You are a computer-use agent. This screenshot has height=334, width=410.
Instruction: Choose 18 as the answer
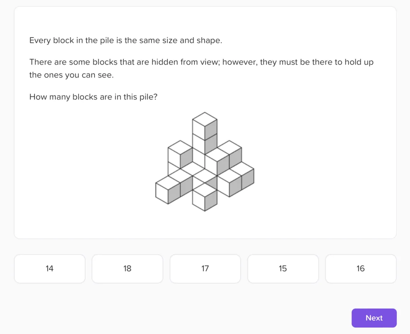click(x=127, y=268)
